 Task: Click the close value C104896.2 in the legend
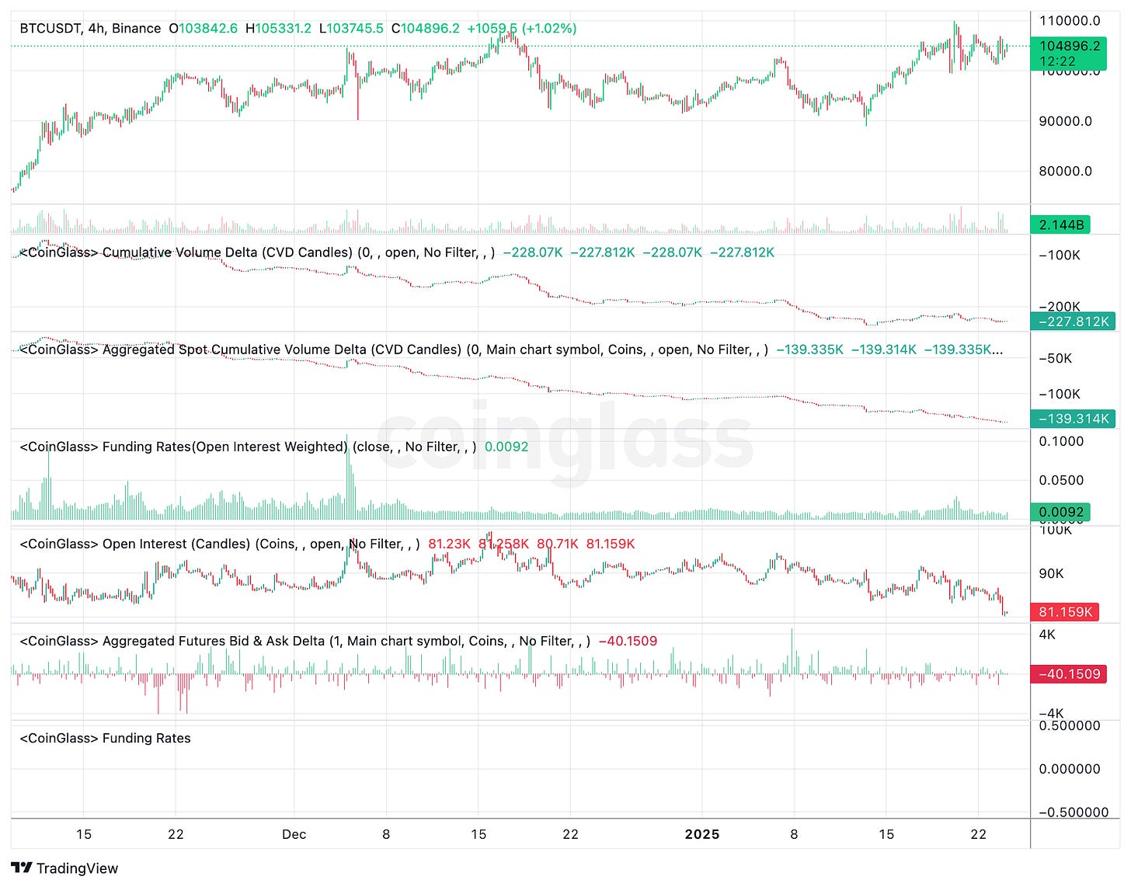tap(425, 29)
